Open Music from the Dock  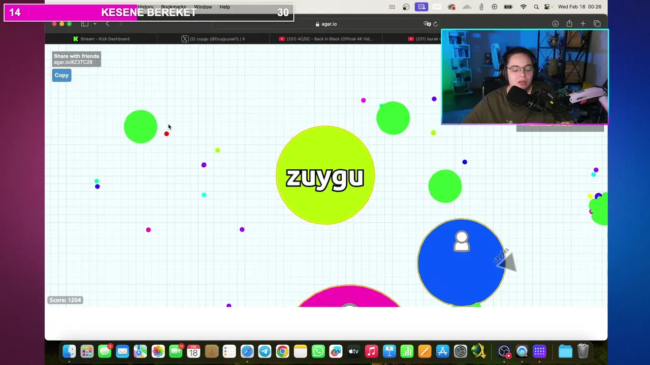(x=371, y=351)
